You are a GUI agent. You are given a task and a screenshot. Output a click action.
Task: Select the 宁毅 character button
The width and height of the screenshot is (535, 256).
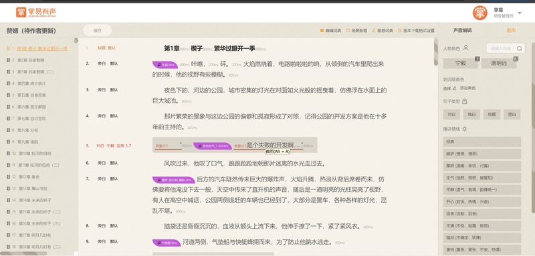(461, 63)
